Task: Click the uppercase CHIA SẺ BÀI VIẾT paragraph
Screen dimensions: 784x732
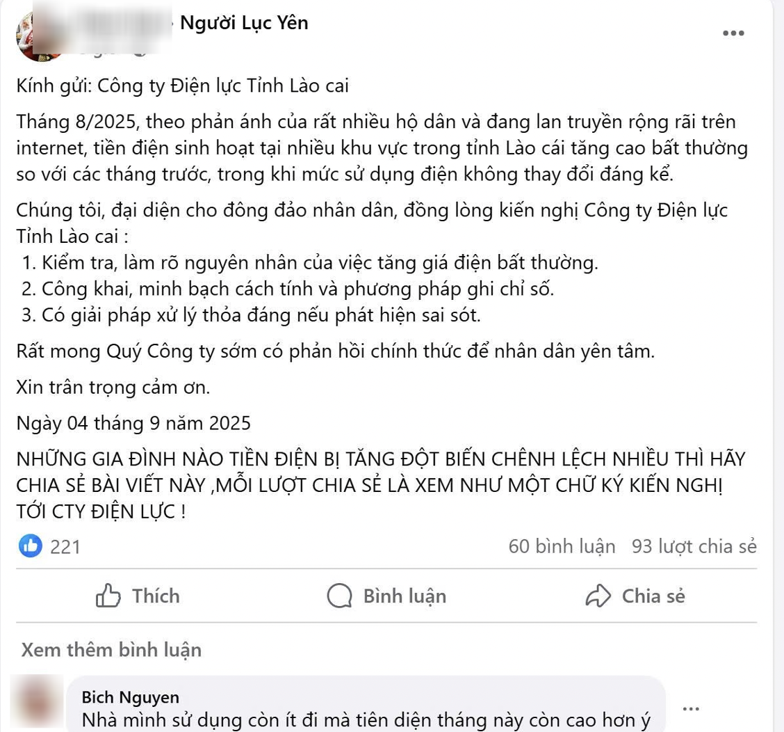Action: click(x=381, y=485)
